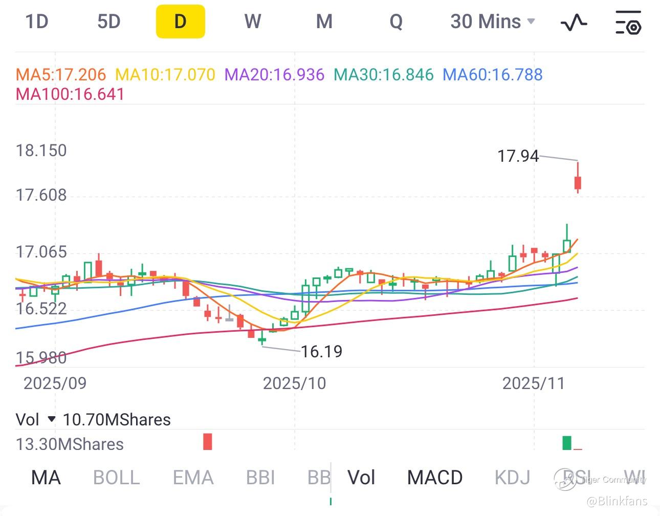
Task: Select the weekly W timeframe
Action: point(253,21)
